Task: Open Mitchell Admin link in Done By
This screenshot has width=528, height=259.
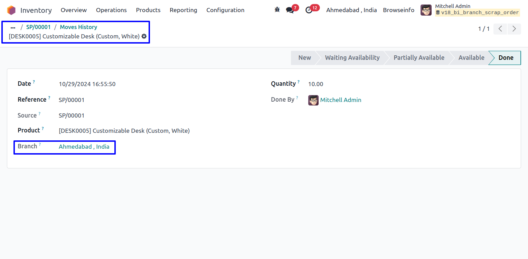Action: [341, 100]
